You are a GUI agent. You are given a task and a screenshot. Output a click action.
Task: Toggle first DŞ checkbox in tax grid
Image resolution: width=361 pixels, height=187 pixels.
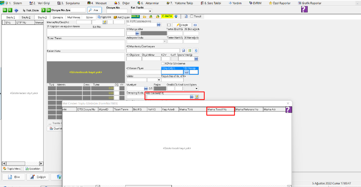click(117, 88)
